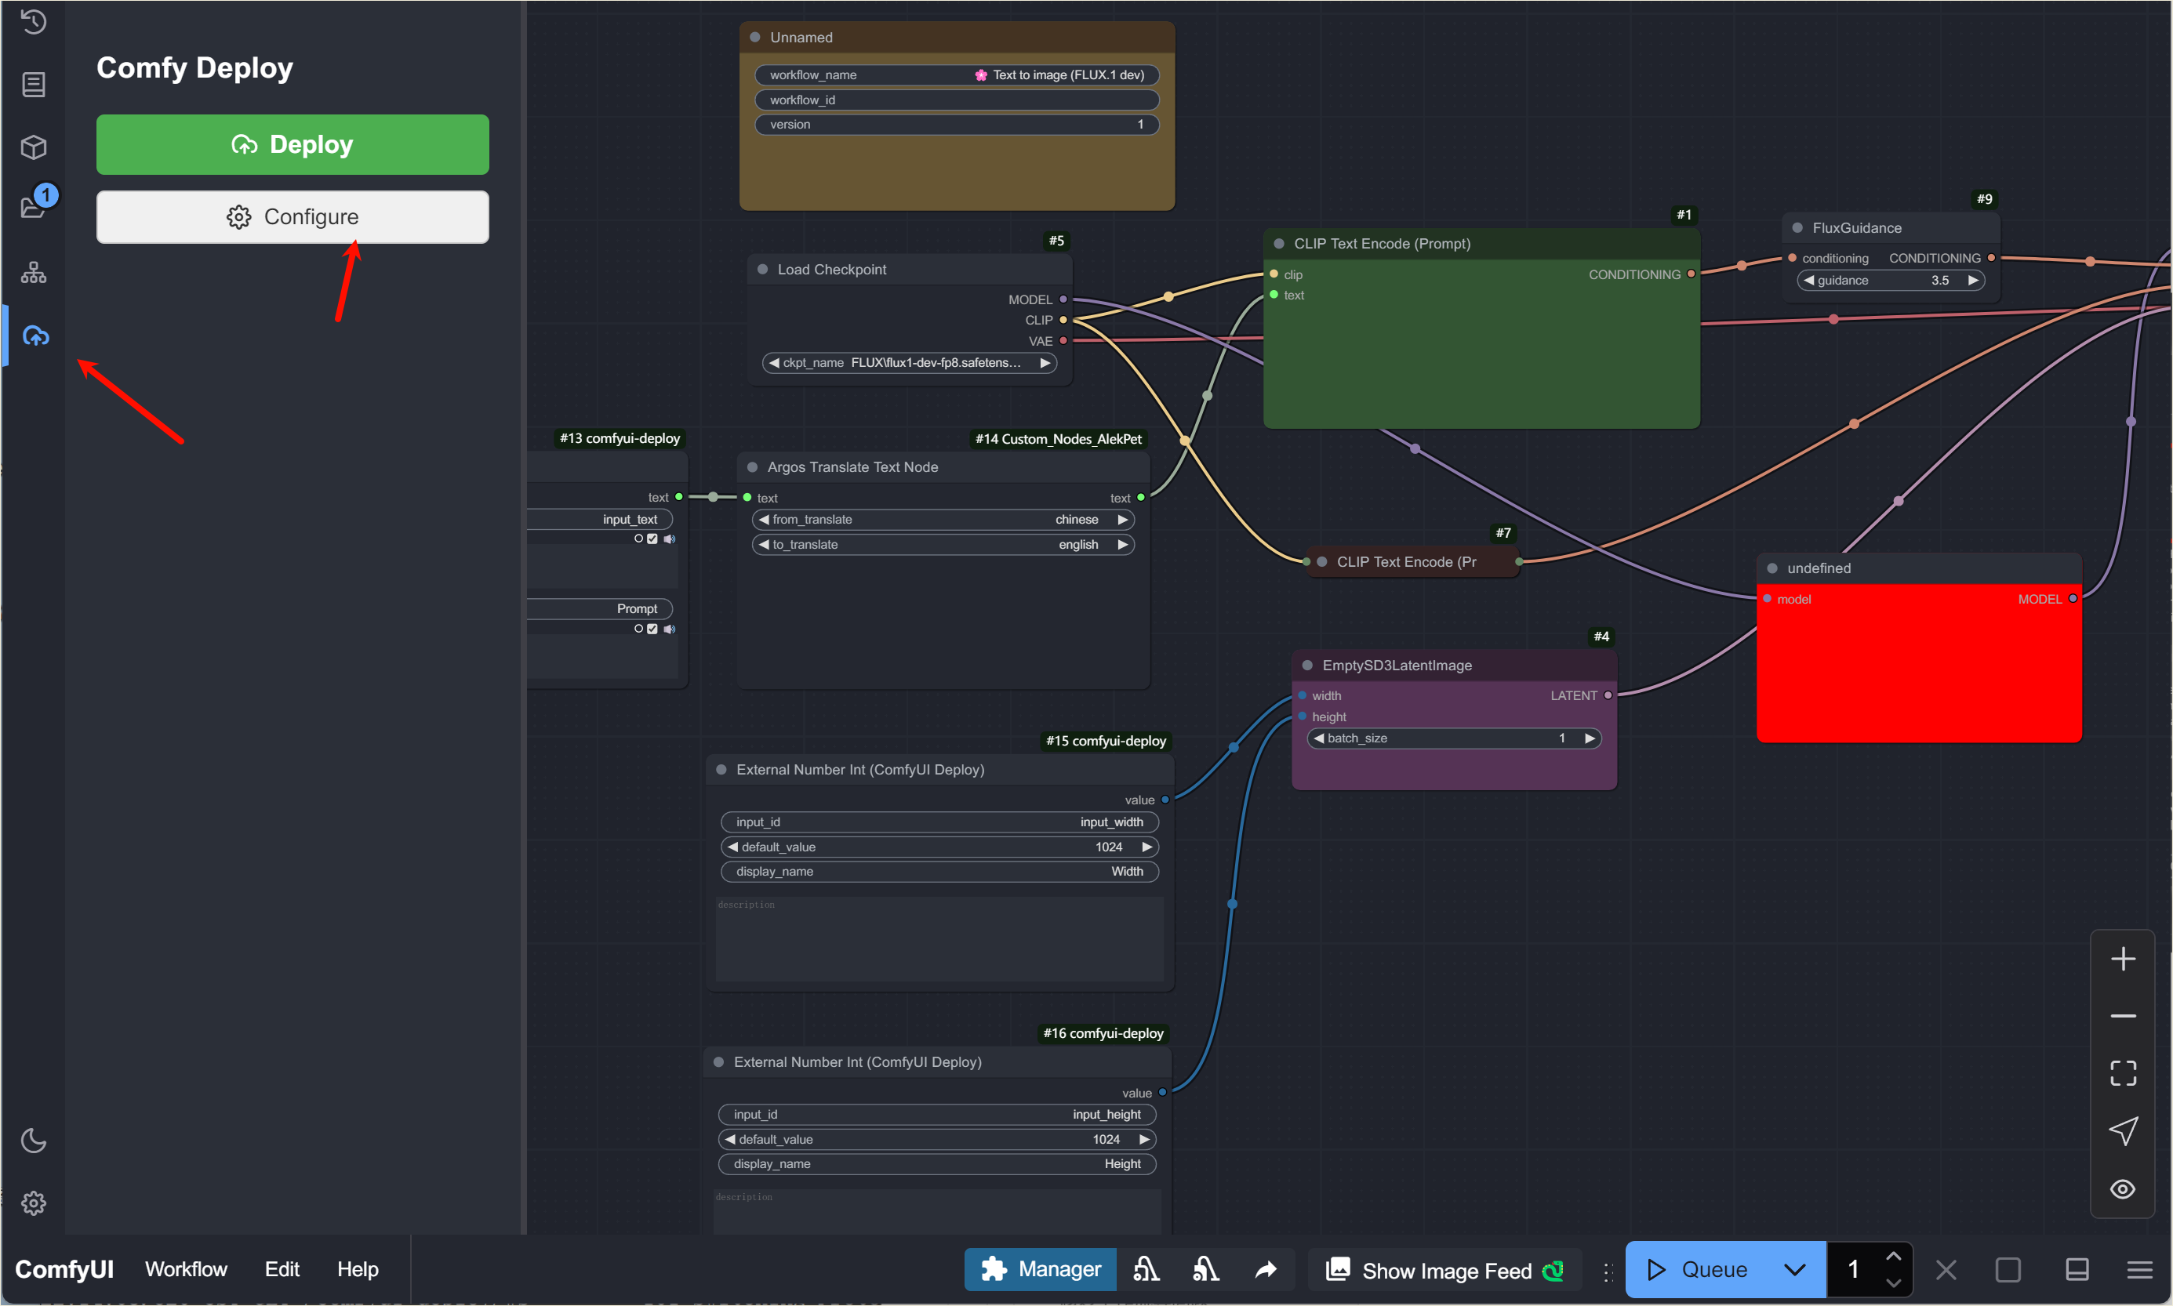Open settings gear in the sidebar

[x=34, y=1203]
